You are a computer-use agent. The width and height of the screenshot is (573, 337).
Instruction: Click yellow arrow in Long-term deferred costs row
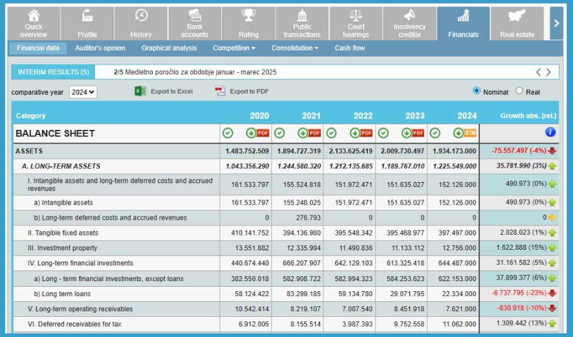(x=552, y=217)
